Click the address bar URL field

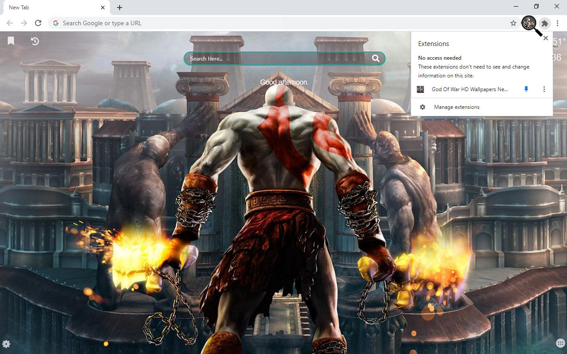(x=283, y=23)
